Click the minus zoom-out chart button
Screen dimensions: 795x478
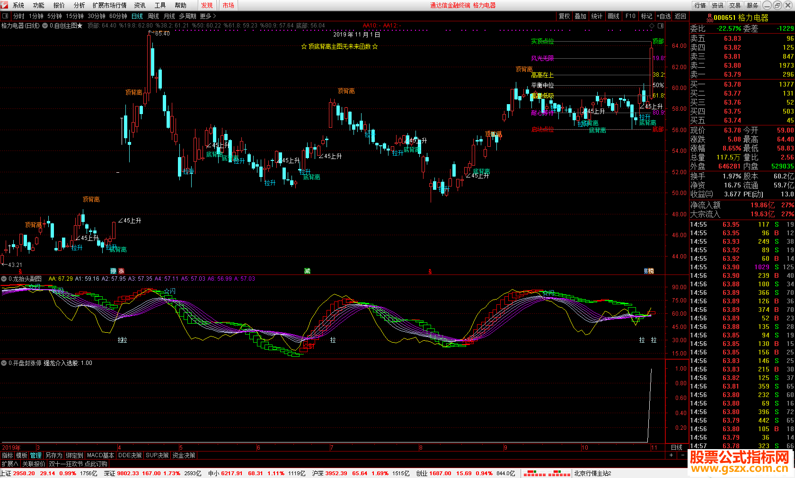coord(682,455)
